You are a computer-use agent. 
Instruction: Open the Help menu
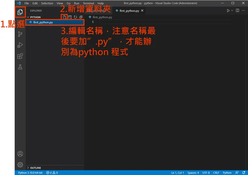tap(101, 3)
